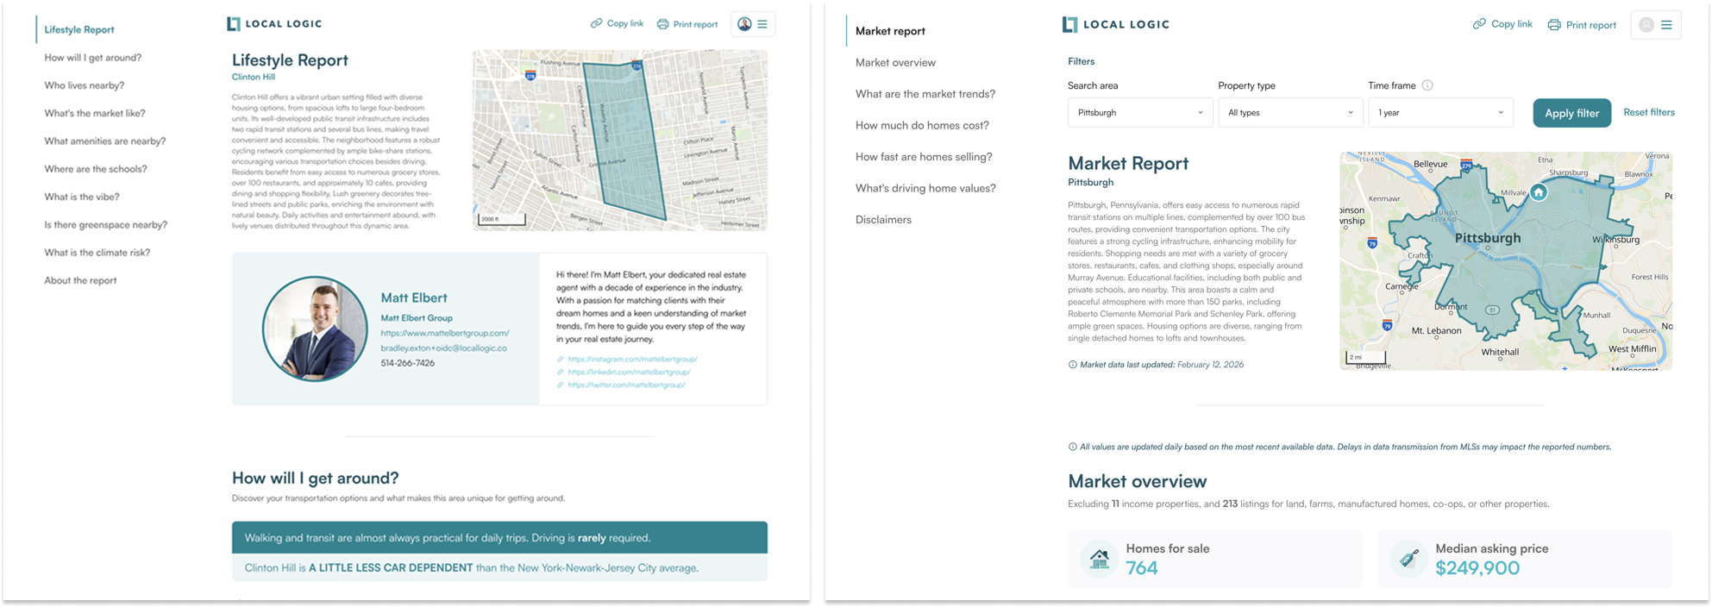Go to What is the vibe? section
Screen dimensions: 1712x607
(82, 197)
